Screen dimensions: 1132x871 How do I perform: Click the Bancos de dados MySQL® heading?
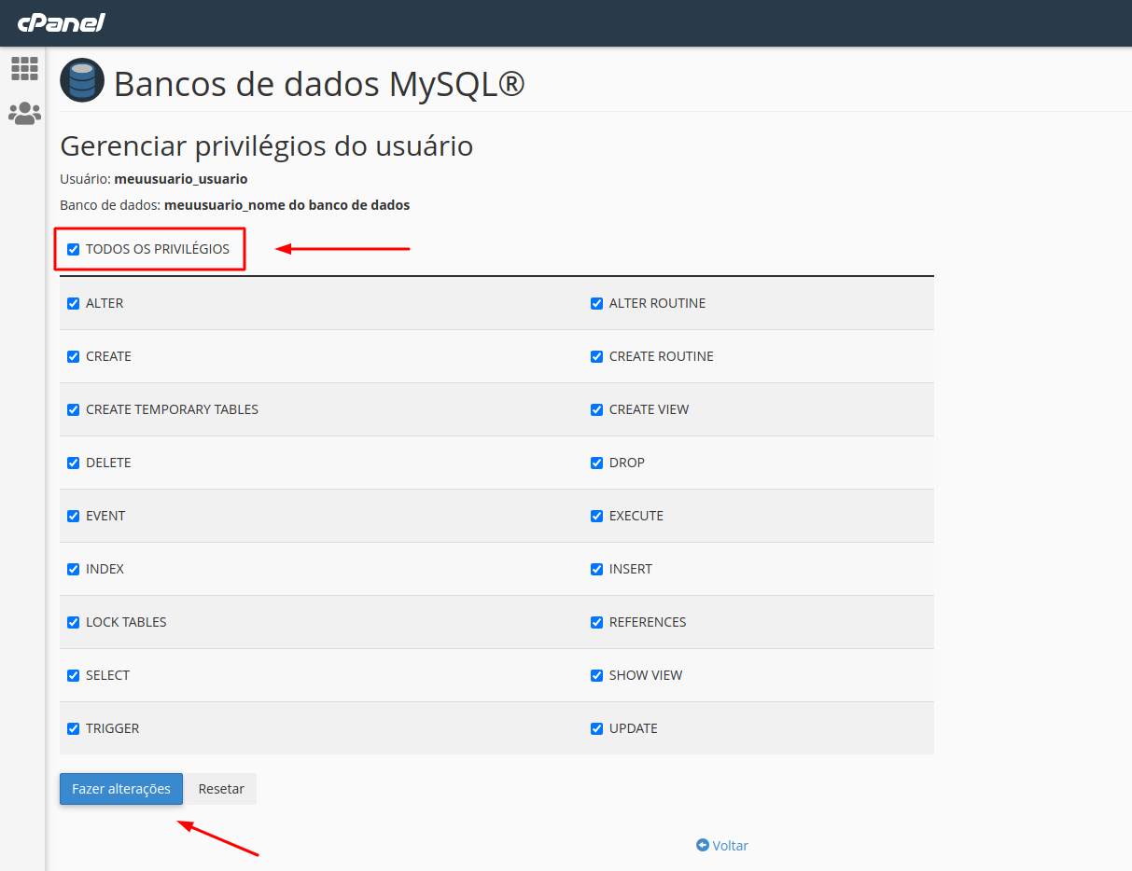(x=319, y=84)
